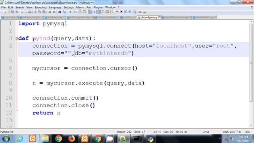Click the black Stop recording icon
254x143 pixels.
(x=121, y=12)
